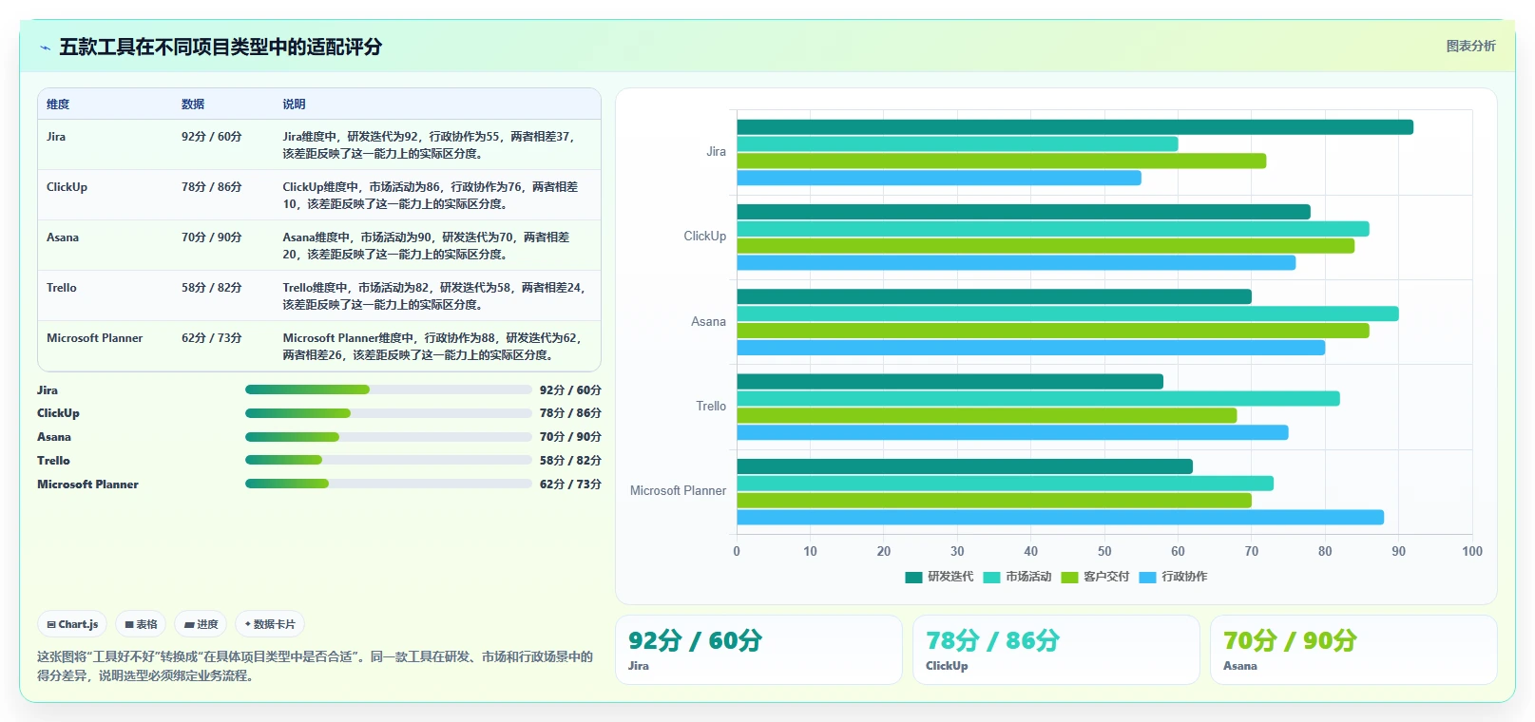Select the Asana row name in the table
The image size is (1535, 722).
[63, 237]
